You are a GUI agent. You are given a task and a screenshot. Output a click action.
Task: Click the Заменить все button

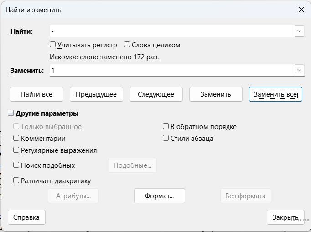(x=275, y=94)
